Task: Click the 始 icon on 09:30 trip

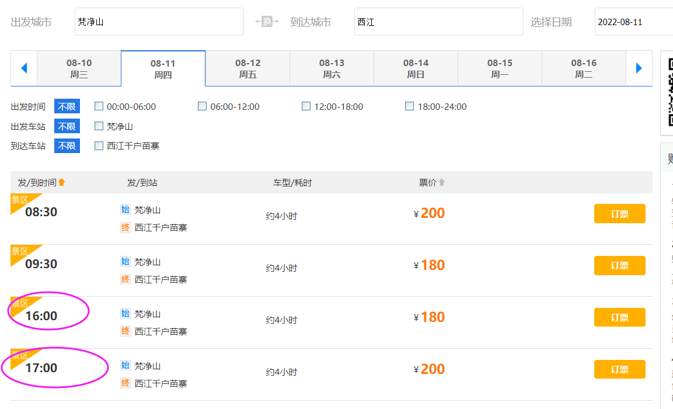Action: [x=125, y=262]
